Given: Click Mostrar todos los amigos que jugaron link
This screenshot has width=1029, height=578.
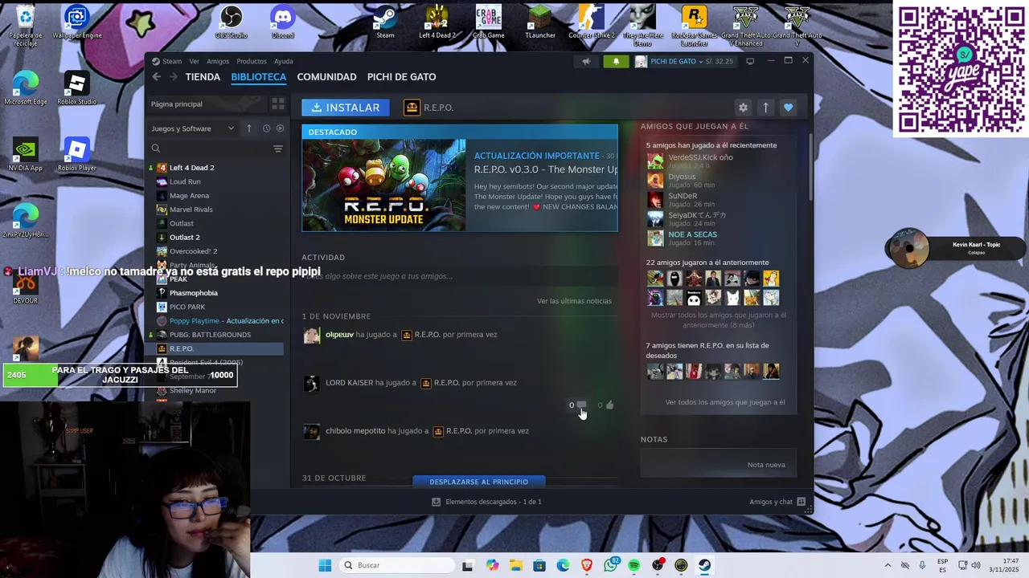Looking at the screenshot, I should pos(718,320).
